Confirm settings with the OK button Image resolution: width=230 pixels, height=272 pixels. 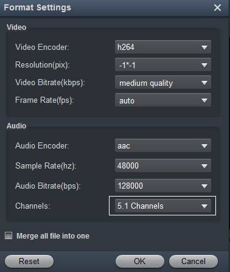pos(140,261)
